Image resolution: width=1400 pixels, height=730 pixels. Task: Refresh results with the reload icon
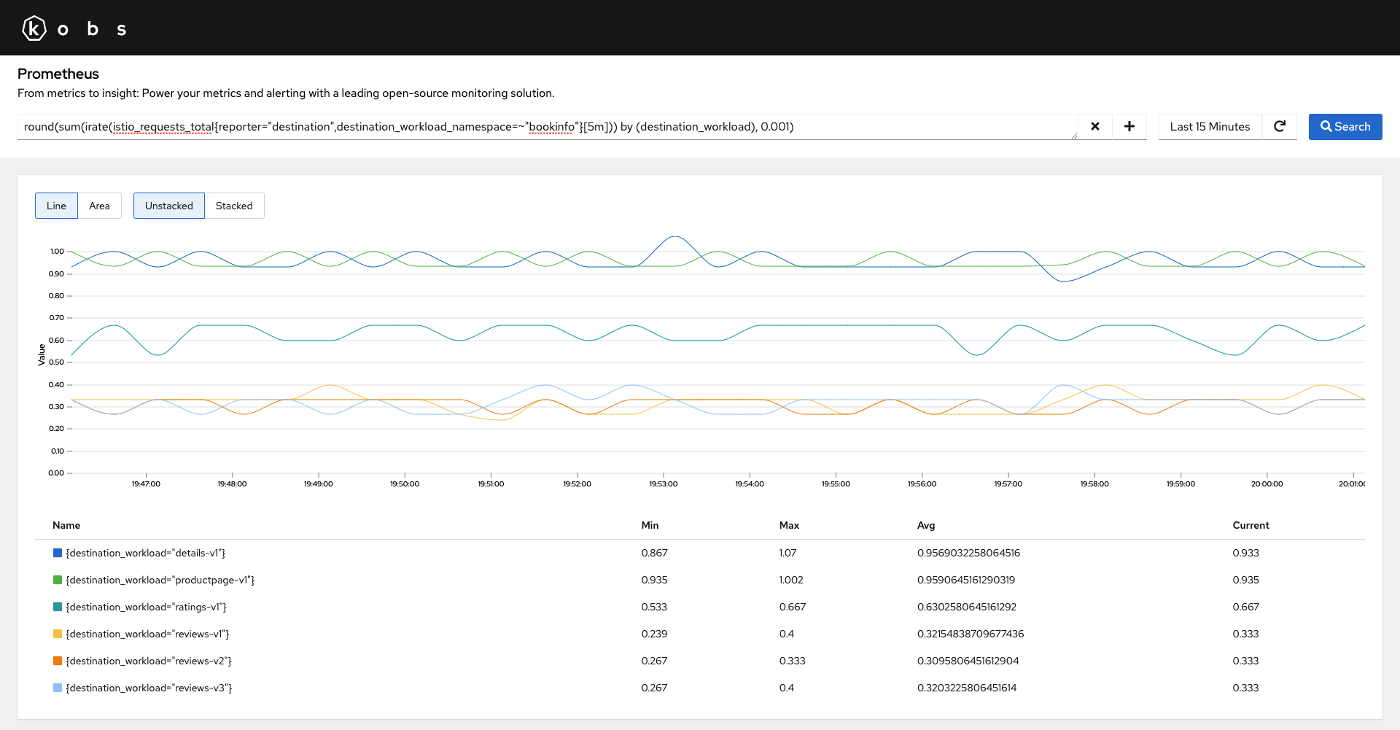coord(1279,127)
